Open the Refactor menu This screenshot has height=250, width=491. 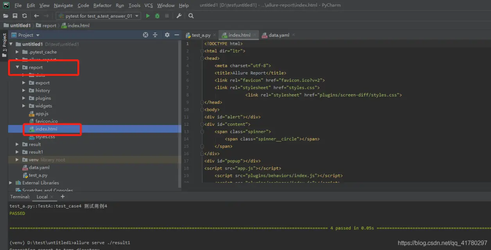102,5
